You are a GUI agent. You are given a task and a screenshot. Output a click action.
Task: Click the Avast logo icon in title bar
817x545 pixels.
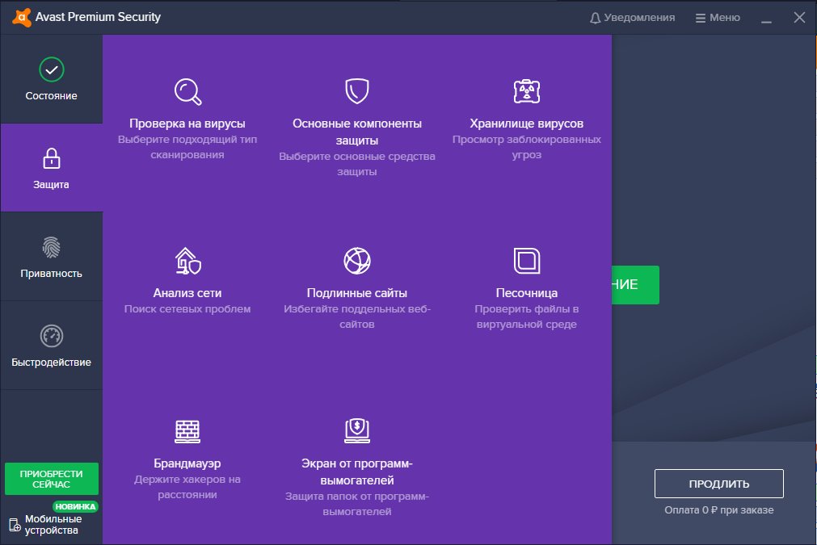point(21,17)
